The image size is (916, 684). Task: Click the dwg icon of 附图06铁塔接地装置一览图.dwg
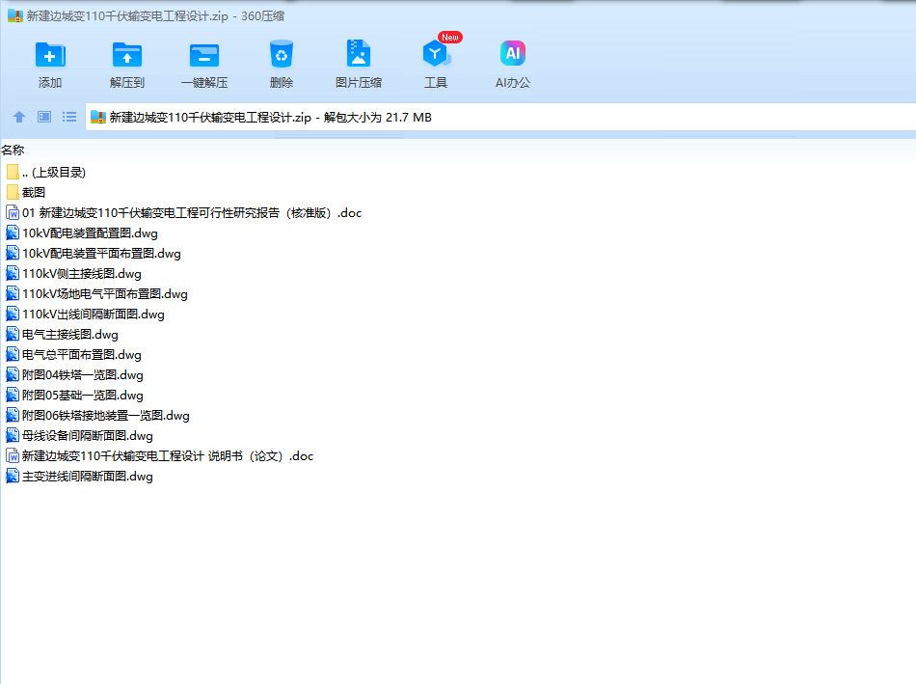[x=13, y=416]
